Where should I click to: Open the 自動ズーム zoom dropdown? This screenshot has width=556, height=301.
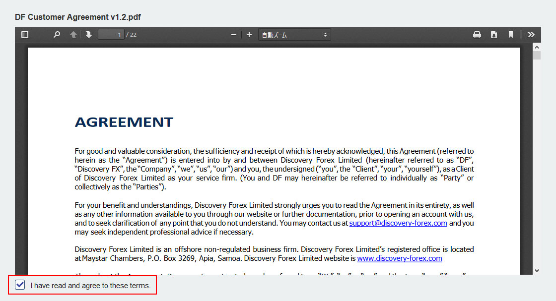(294, 35)
